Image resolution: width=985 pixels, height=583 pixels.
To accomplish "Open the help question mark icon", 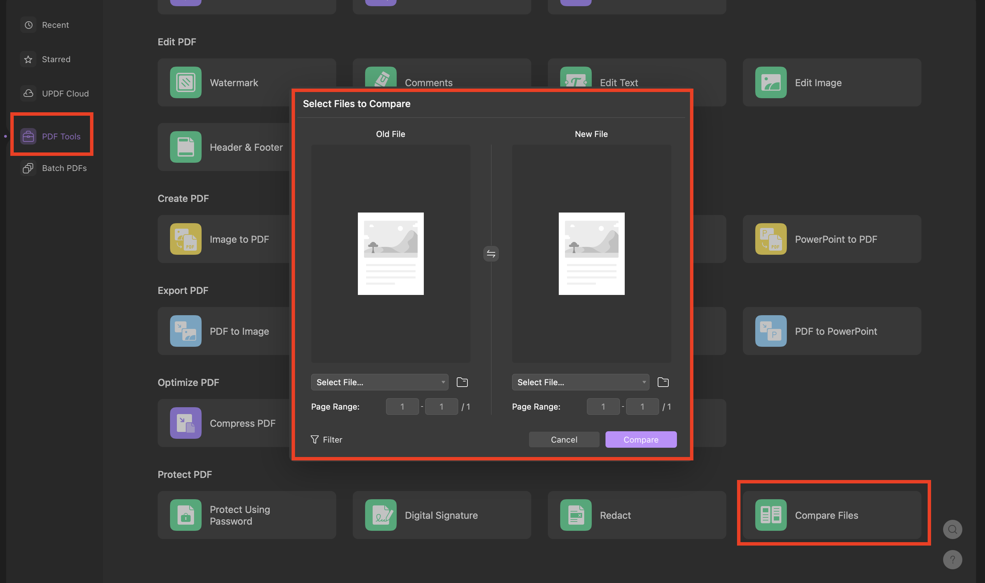I will 952,559.
